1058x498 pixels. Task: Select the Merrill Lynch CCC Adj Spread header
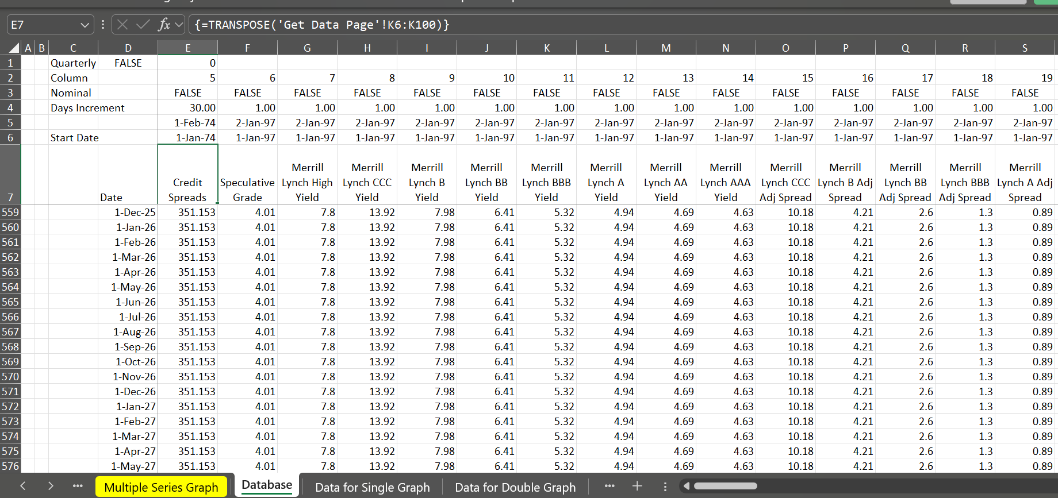(x=785, y=174)
